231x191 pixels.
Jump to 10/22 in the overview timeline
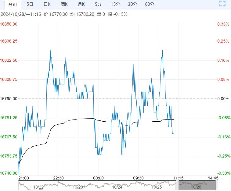tap(38, 187)
